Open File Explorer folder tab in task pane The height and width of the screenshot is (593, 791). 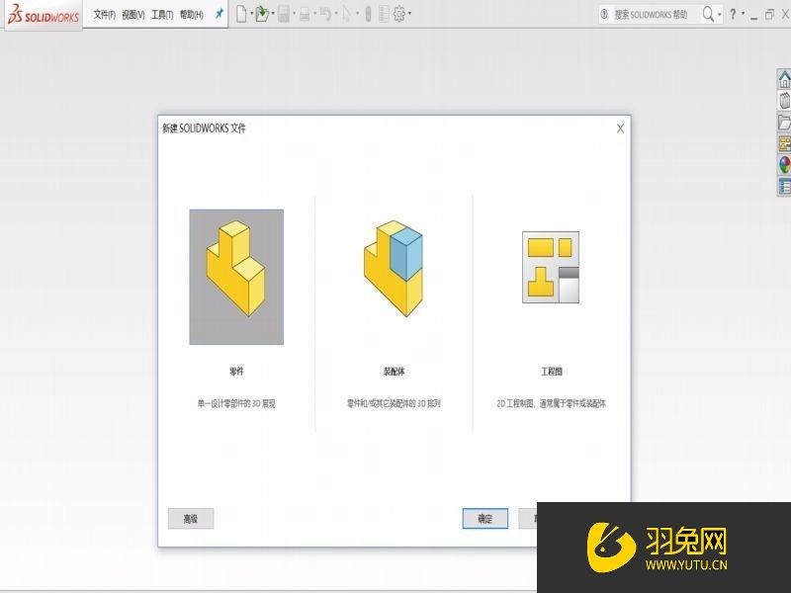coord(784,122)
